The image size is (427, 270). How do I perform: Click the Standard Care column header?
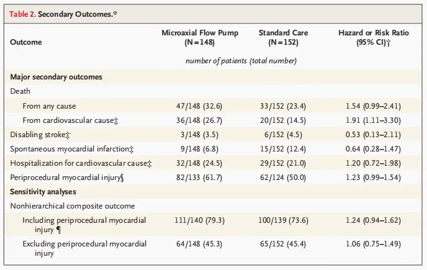[283, 37]
